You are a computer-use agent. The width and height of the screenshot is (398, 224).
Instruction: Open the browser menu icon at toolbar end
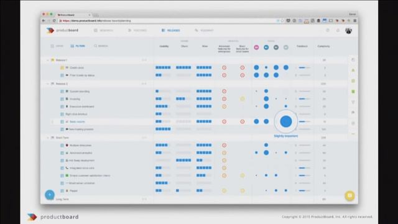355,21
